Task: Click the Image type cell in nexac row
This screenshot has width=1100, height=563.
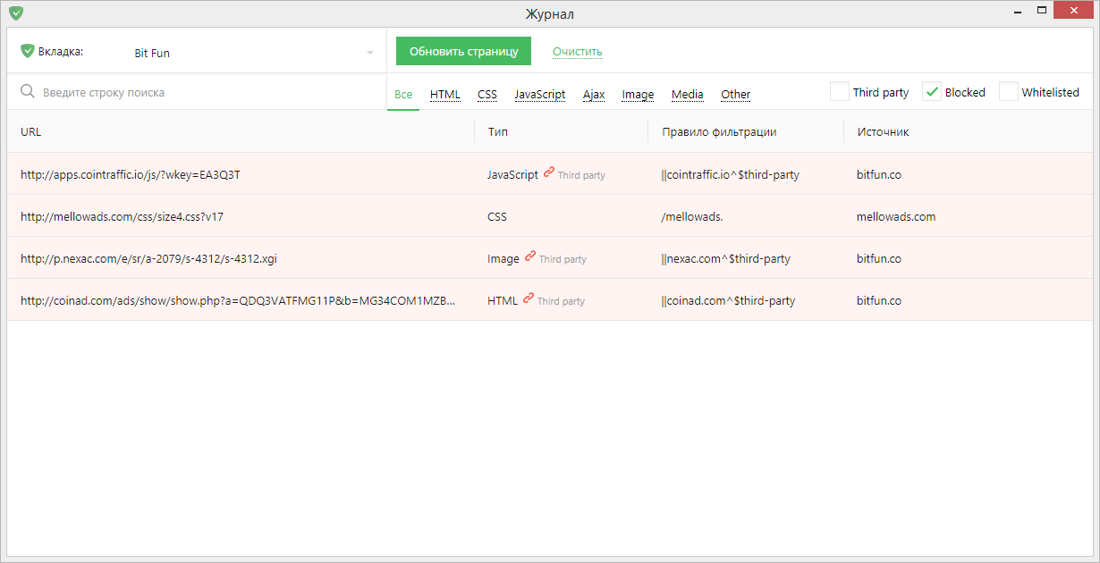Action: pos(503,258)
